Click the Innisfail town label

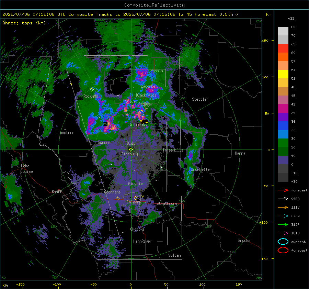coord(138,124)
